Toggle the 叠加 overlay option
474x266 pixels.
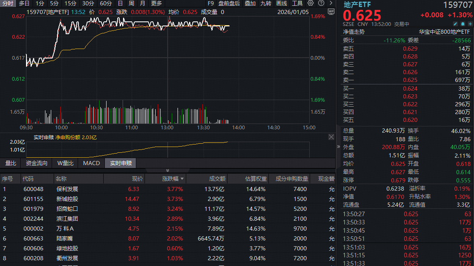point(250,3)
